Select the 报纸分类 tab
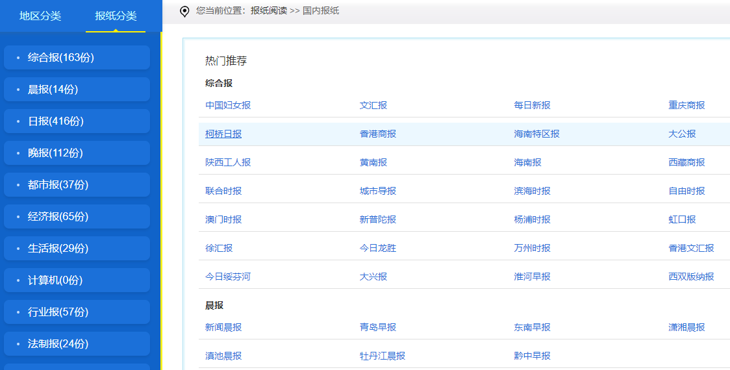The image size is (730, 370). (x=116, y=16)
